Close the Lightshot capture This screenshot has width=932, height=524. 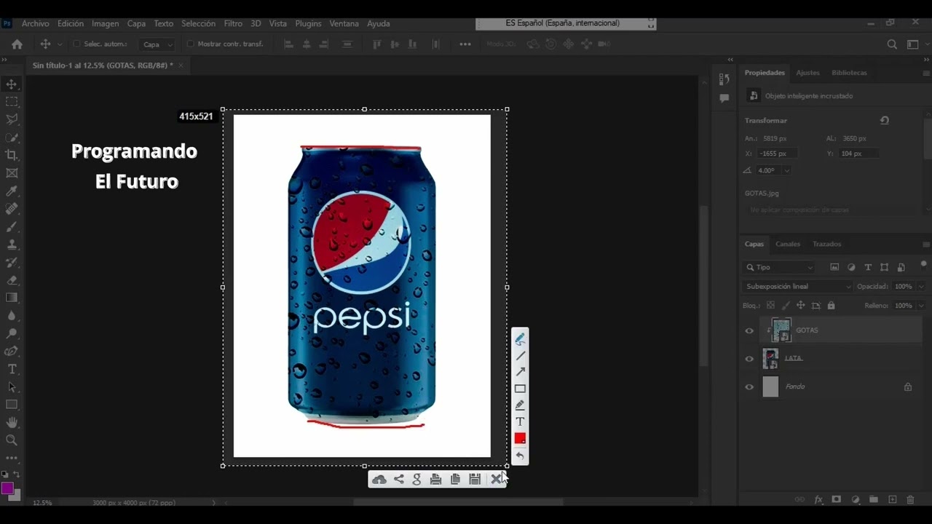(x=496, y=479)
